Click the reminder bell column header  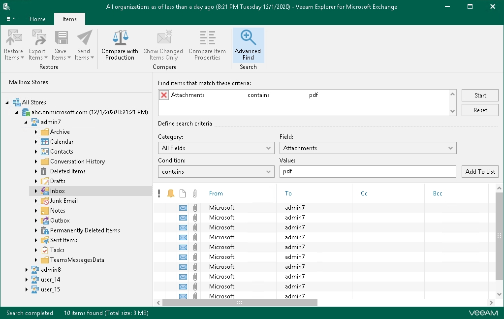coord(171,193)
